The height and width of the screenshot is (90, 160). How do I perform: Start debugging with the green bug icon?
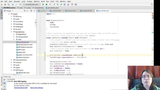pyautogui.click(x=46, y=4)
